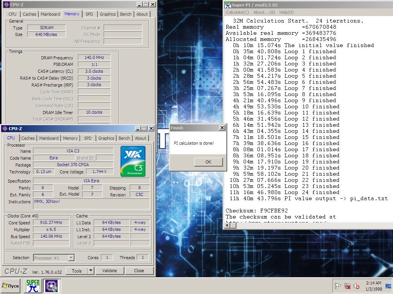The image size is (393, 294).
Task: Click the muted volume tray icon
Action: pos(356,286)
